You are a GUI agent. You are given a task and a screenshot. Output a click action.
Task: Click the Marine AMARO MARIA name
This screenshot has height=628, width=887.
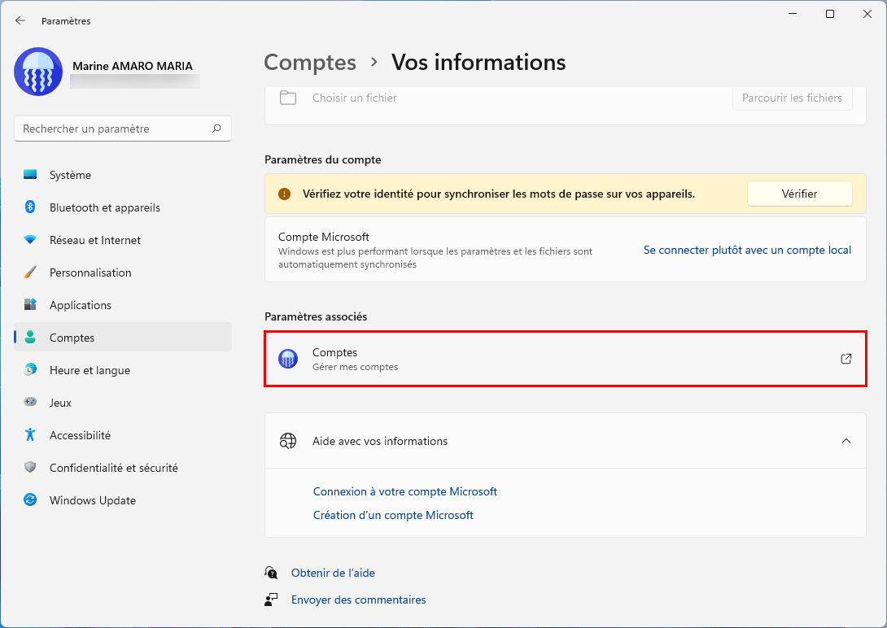(133, 66)
